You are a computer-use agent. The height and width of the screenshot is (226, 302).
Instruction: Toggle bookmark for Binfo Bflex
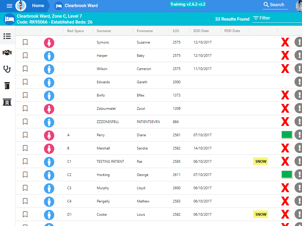(25, 95)
